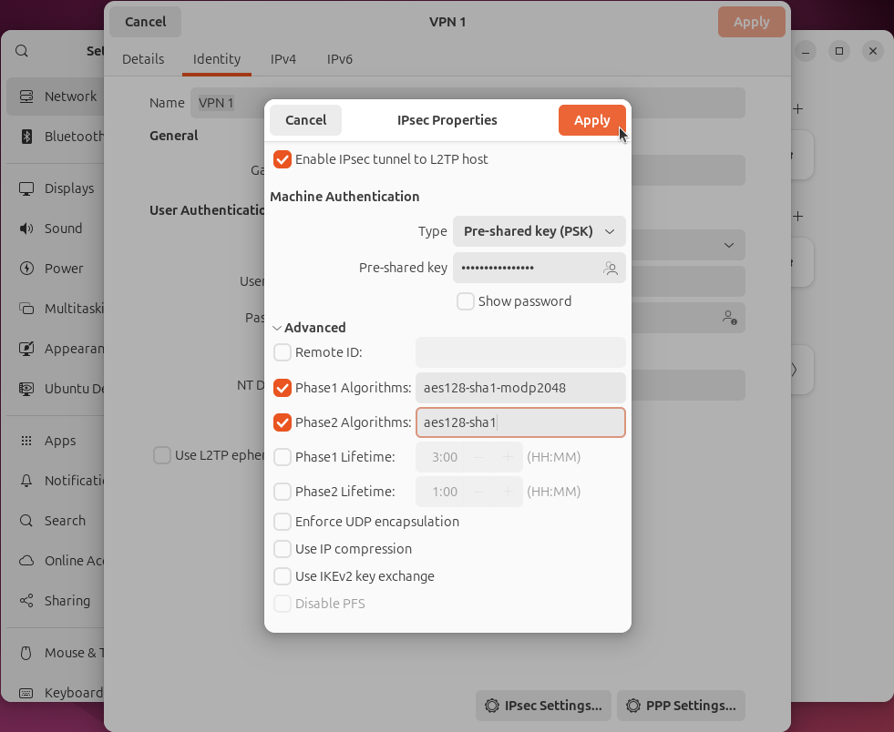Click the pre-shared key storage icon

[x=610, y=269]
